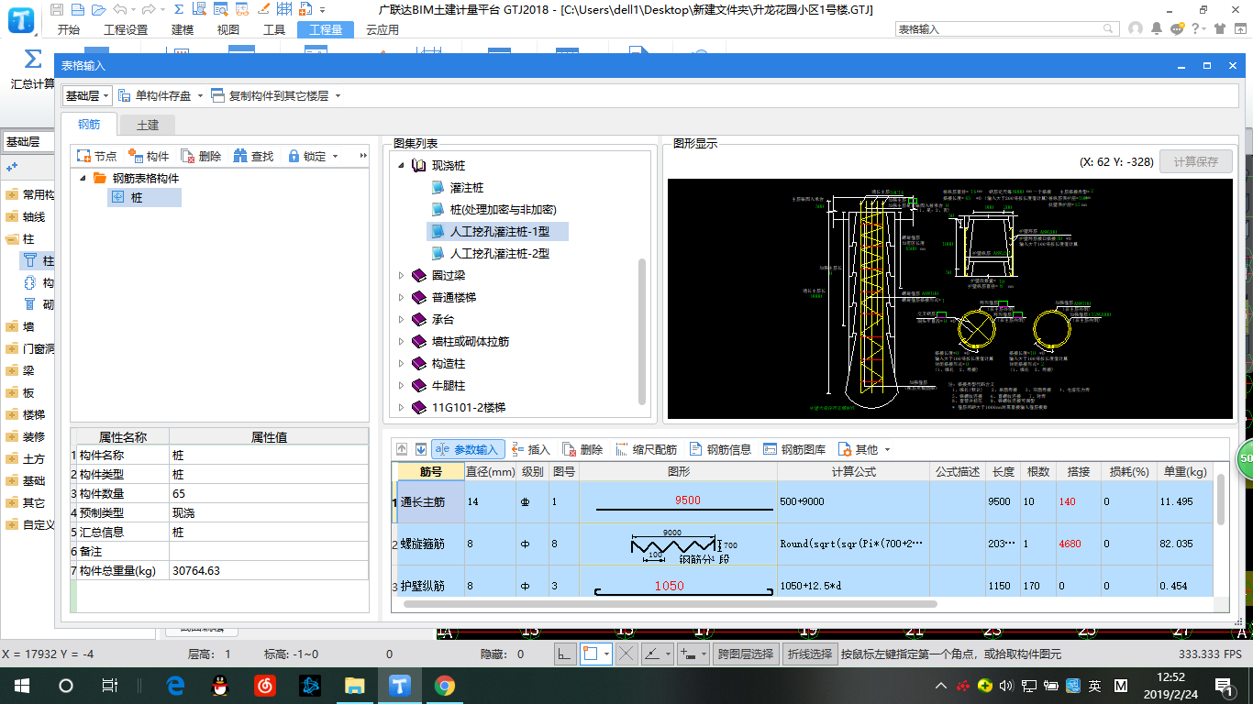Click the 构件 add-component toolbar icon
The width and height of the screenshot is (1253, 704).
pos(136,156)
